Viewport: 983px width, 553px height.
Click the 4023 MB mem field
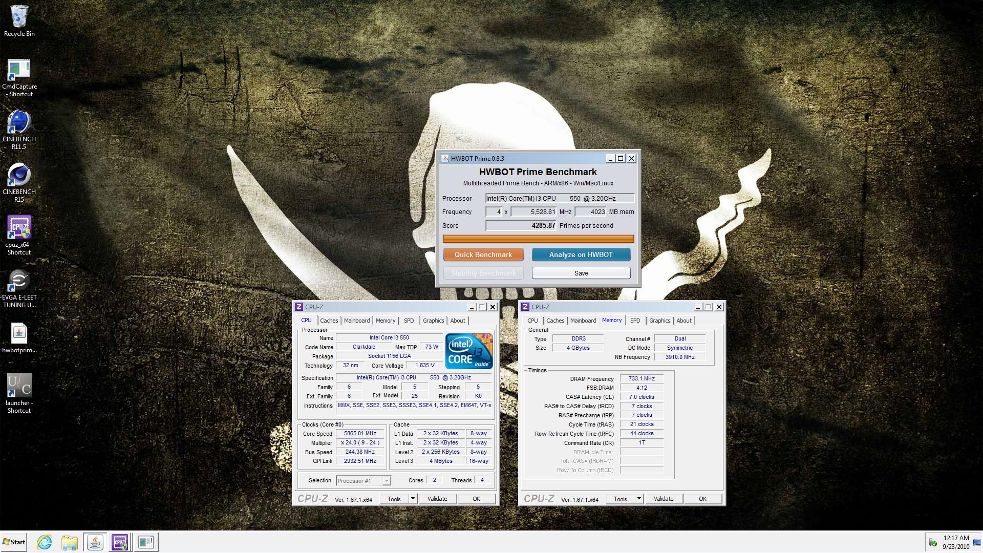[591, 211]
